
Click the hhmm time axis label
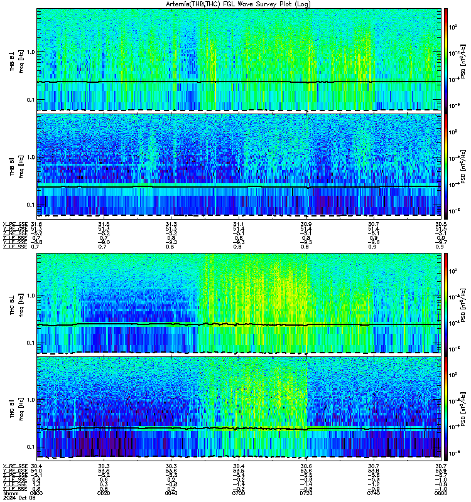click(x=11, y=493)
